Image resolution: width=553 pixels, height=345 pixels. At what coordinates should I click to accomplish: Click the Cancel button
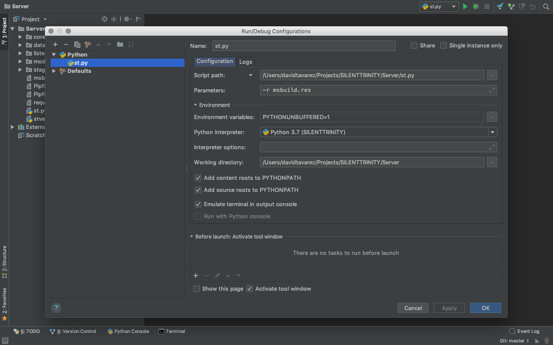pos(413,308)
